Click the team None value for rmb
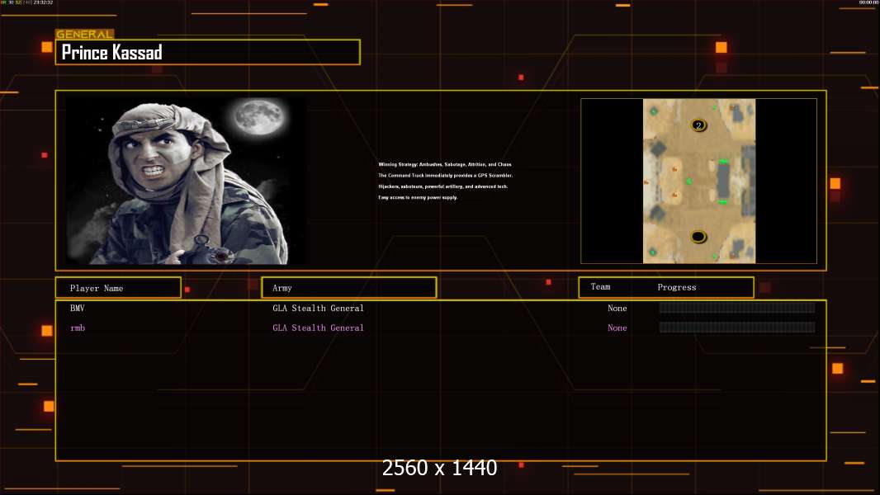Screen dimensions: 880x495 [x=617, y=328]
